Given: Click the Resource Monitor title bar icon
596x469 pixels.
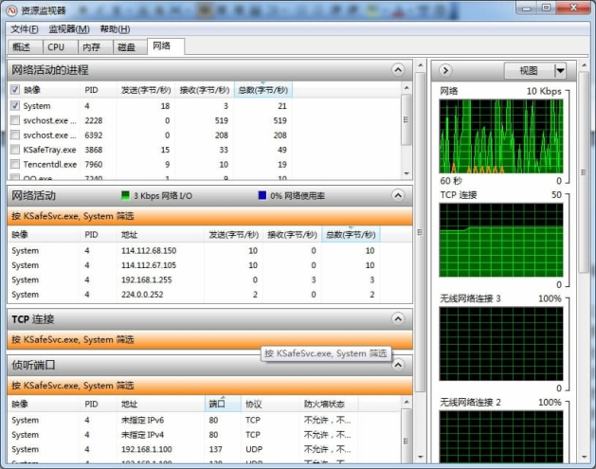Looking at the screenshot, I should click(x=11, y=10).
